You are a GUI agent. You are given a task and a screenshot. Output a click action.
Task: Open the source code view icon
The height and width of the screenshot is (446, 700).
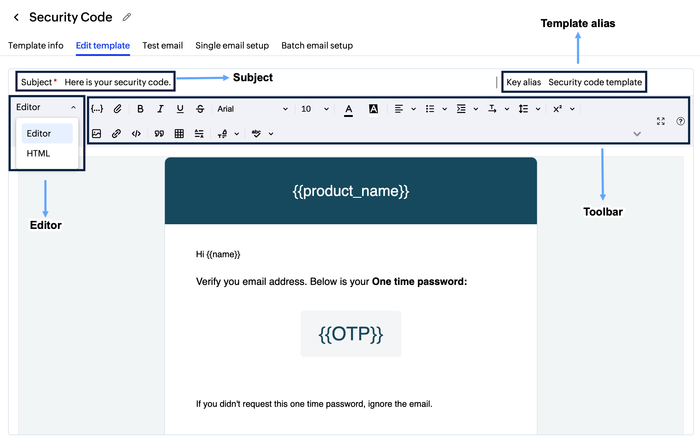tap(136, 133)
